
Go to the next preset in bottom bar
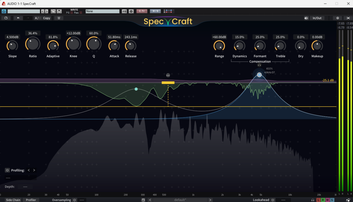[210, 200]
